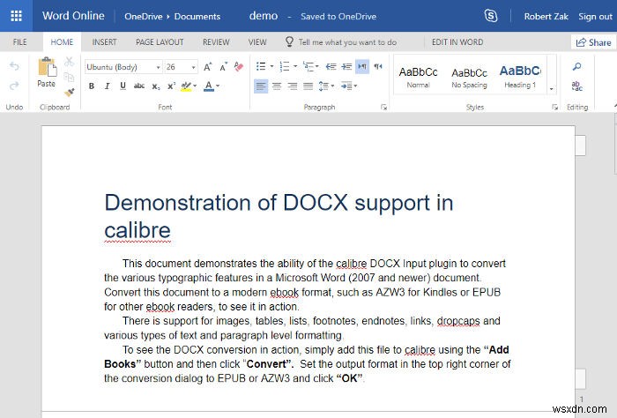
Task: Apply the yellow text highlight color
Action: [x=186, y=86]
